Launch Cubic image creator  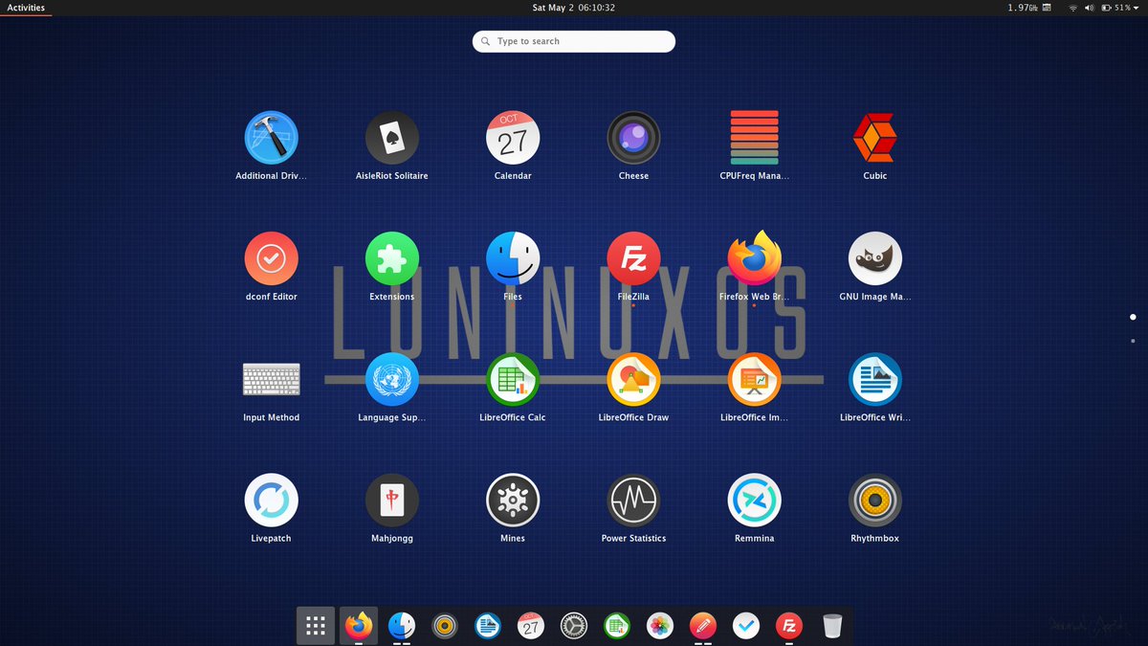point(874,137)
